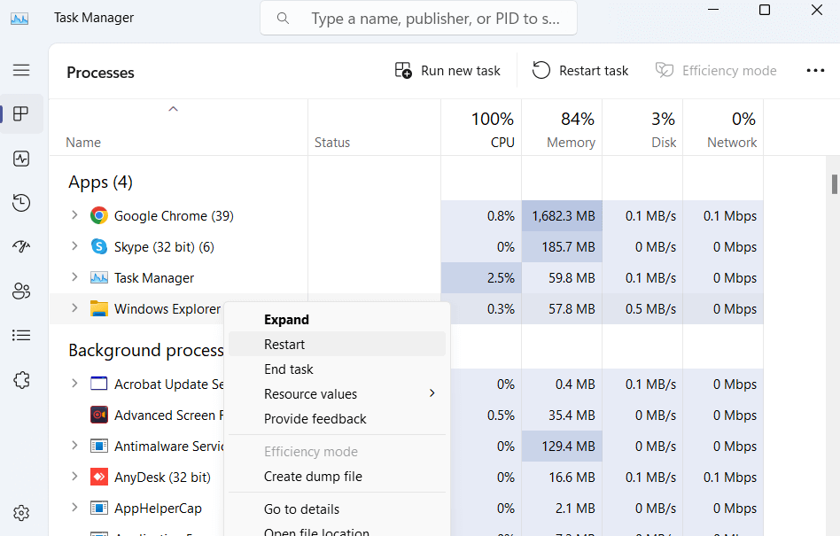
Task: Click the Acrobat Update Service icon
Action: click(99, 384)
